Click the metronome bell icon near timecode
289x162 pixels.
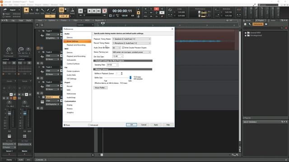(x=139, y=16)
